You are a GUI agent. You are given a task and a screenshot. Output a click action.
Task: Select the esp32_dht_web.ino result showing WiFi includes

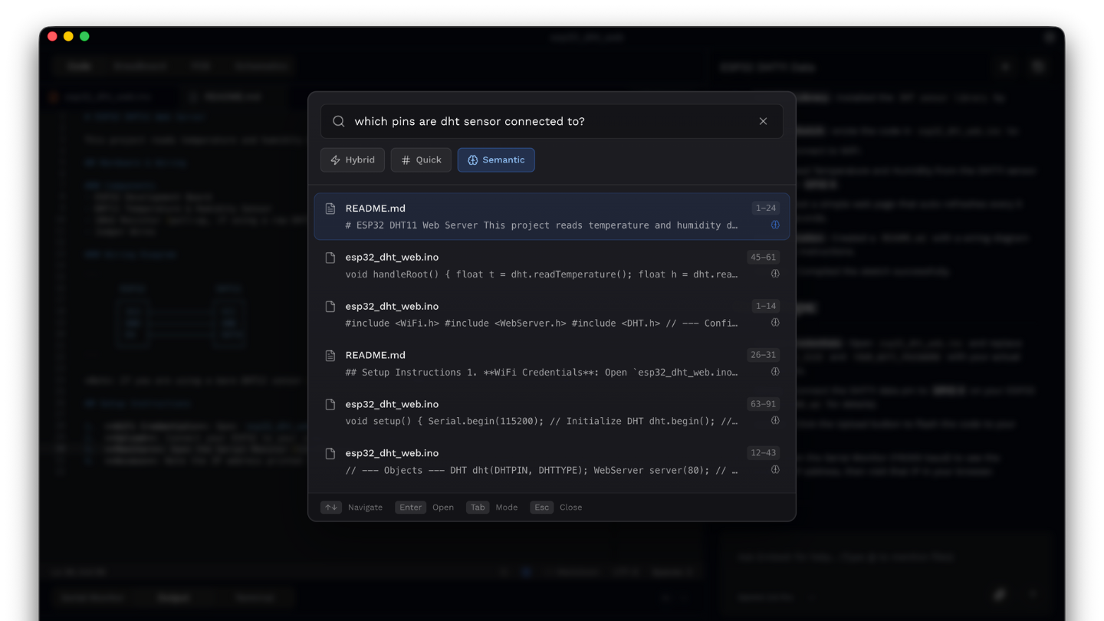pos(537,314)
